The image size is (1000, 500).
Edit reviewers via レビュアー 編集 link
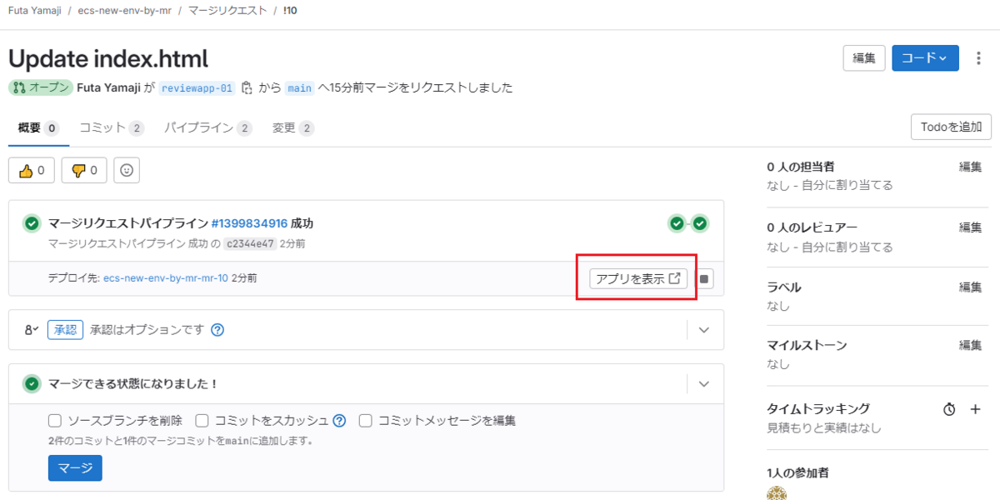[970, 227]
